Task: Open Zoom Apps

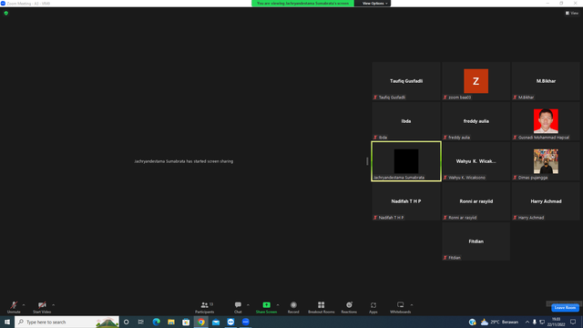Action: coord(373,307)
